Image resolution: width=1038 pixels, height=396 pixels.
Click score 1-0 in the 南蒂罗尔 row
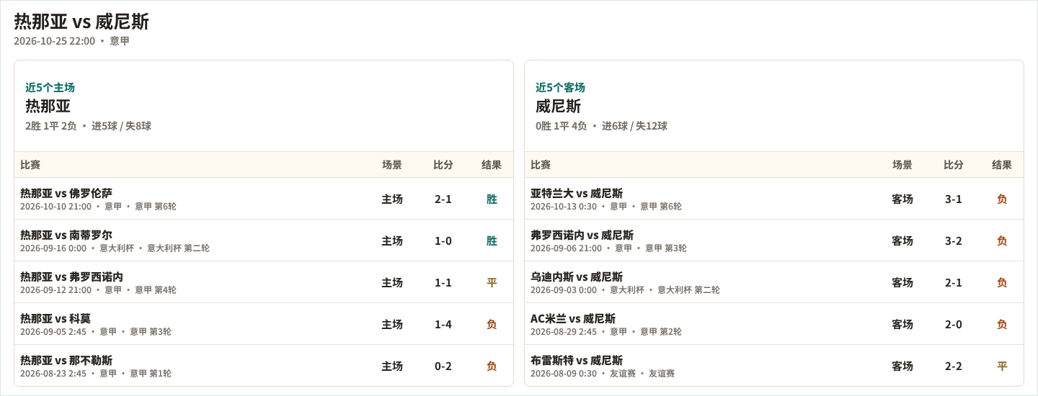tap(443, 240)
